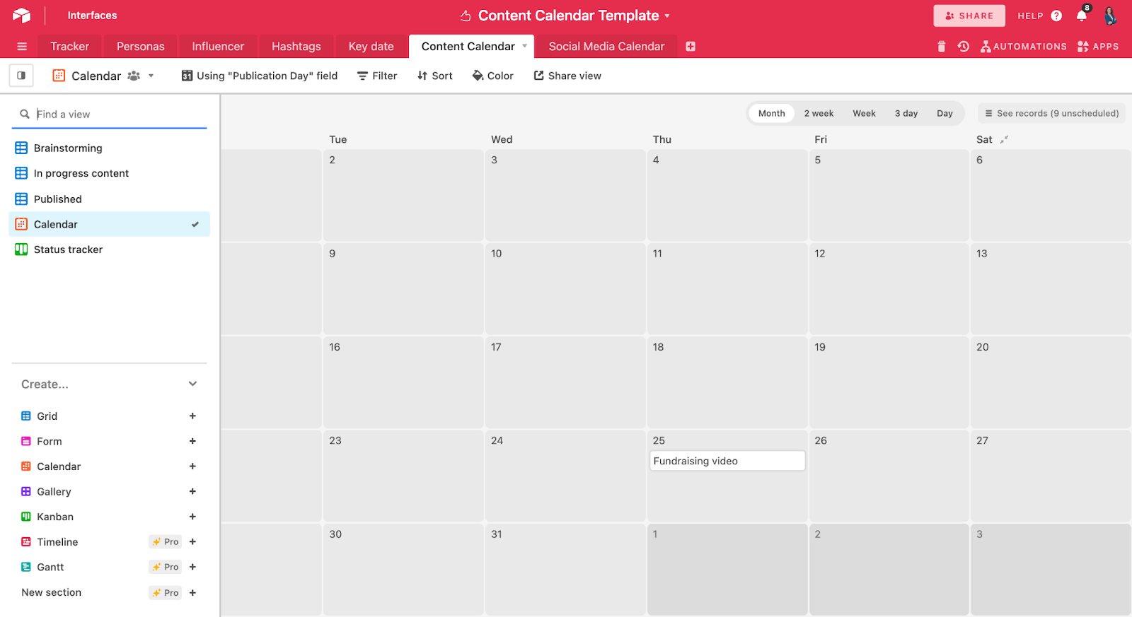The width and height of the screenshot is (1132, 617).
Task: Open user profile avatar
Action: click(1111, 16)
